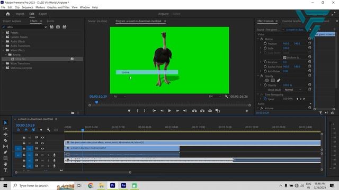
Task: Click Mark In button in Program monitor
Action: (137, 111)
